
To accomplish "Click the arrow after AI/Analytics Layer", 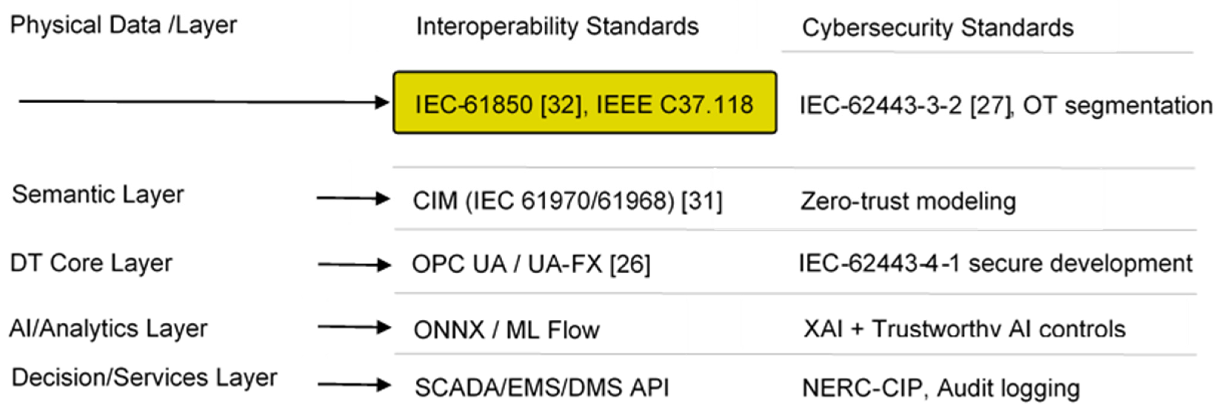I will tap(354, 327).
